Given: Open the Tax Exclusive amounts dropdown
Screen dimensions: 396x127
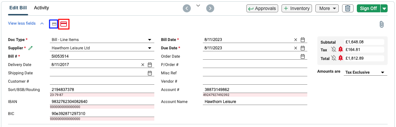Looking at the screenshot, I should coord(366,72).
